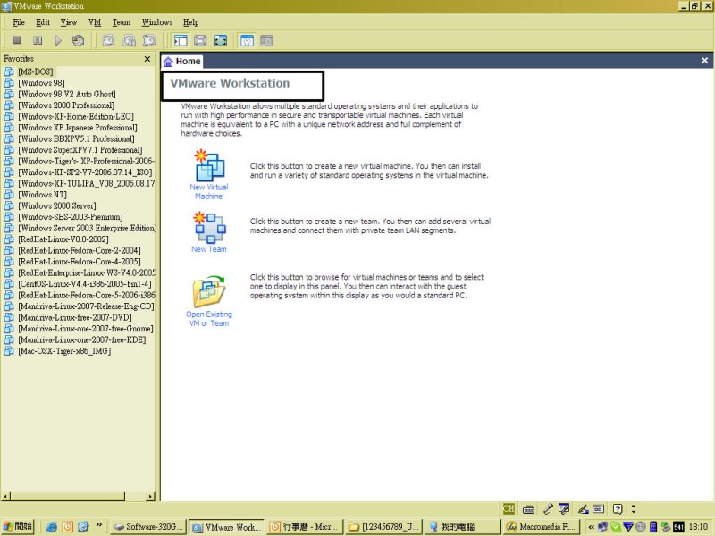Close the Favorites panel
The image size is (715, 536).
[x=147, y=59]
